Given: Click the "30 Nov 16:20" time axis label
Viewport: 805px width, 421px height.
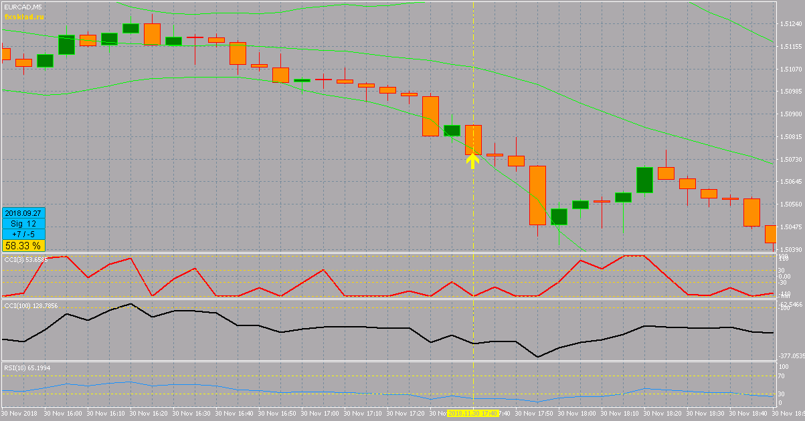Looking at the screenshot, I should point(149,414).
